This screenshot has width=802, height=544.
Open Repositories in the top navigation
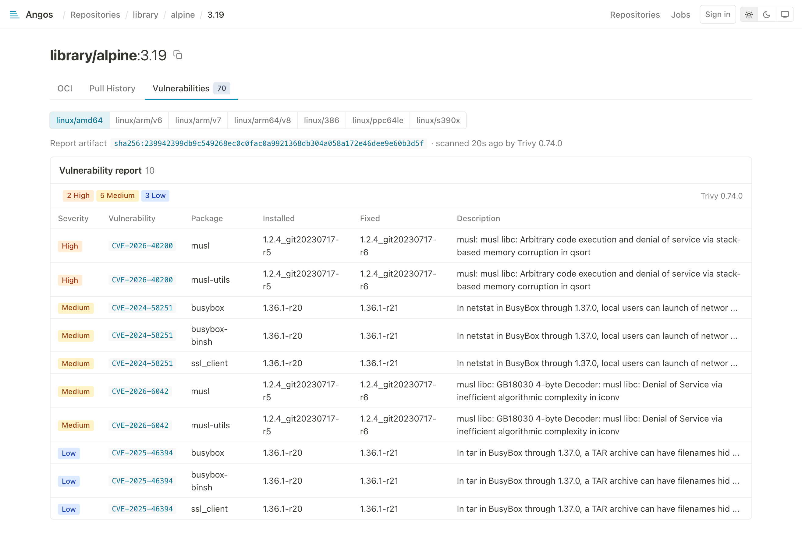[635, 15]
